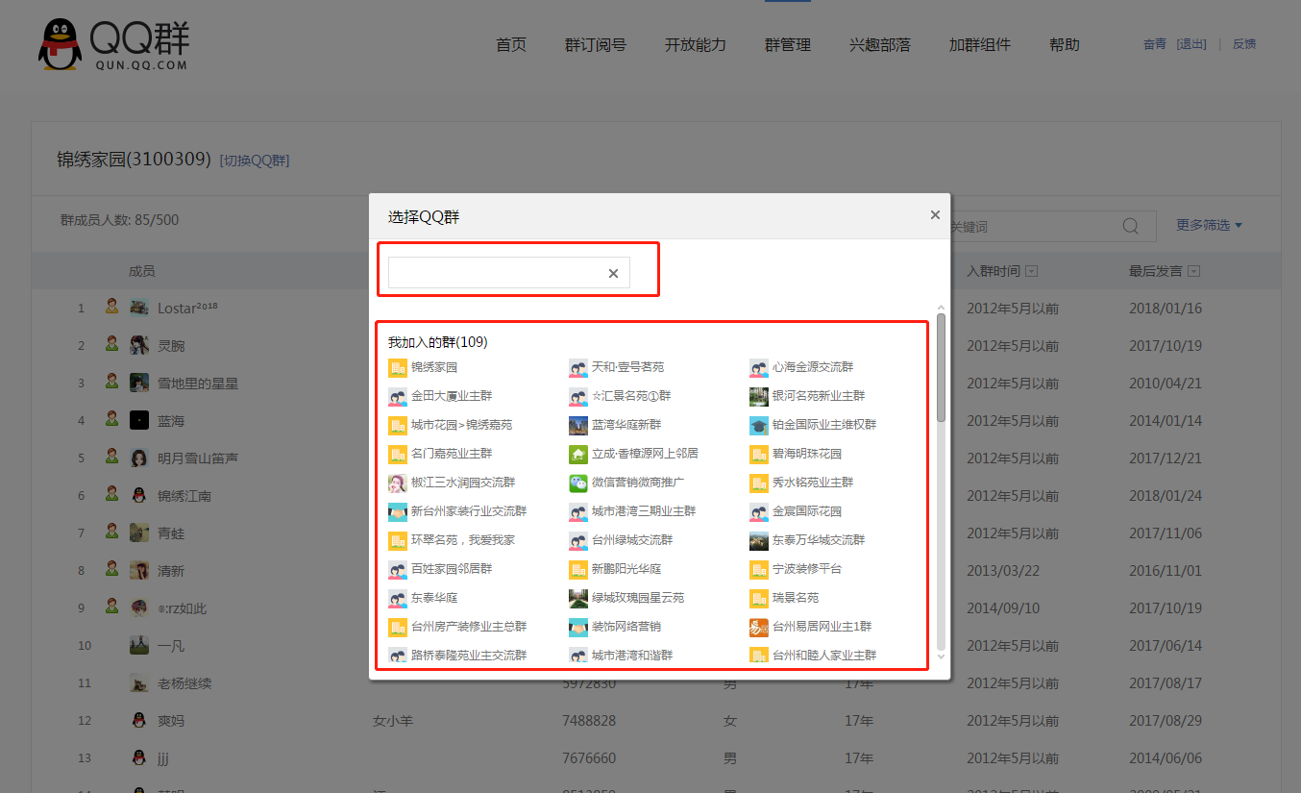Image resolution: width=1301 pixels, height=793 pixels.
Task: Click sort arrow next to 入群时间
Action: coord(1032,272)
